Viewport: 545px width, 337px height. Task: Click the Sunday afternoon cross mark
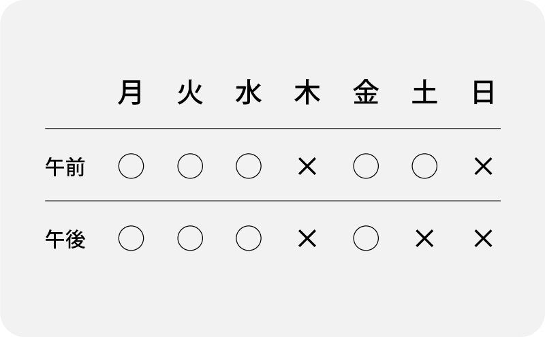pos(483,238)
